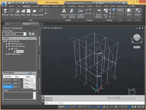Switch to the Home ribbon tab
The height and width of the screenshot is (110, 146).
[11, 6]
